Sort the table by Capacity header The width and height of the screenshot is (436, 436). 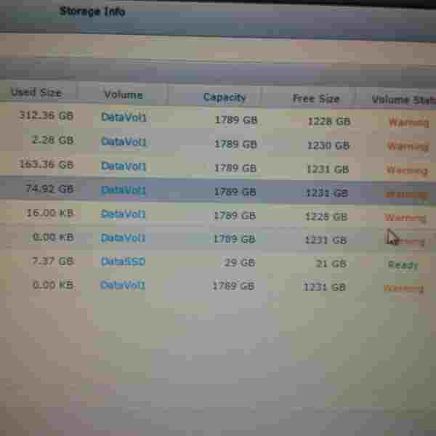tap(225, 97)
